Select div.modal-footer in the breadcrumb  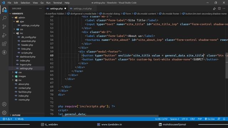click(171, 14)
